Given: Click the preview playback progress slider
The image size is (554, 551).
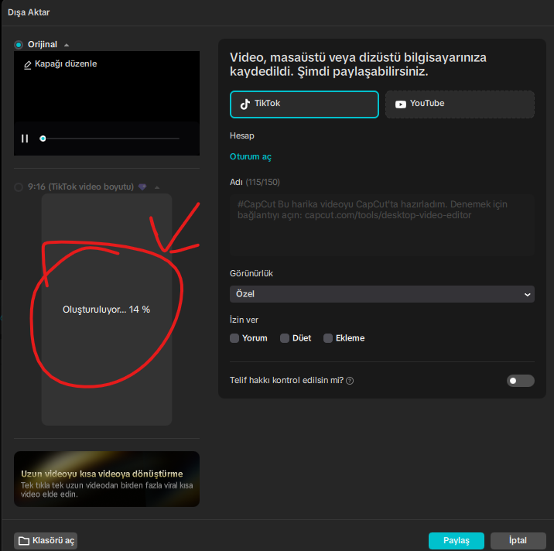Looking at the screenshot, I should [x=110, y=139].
